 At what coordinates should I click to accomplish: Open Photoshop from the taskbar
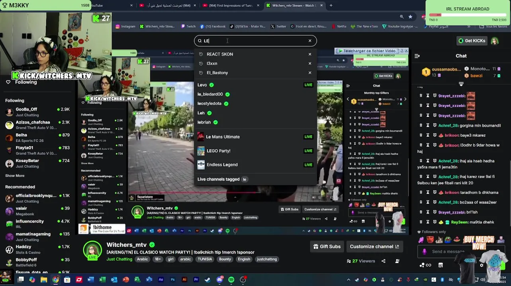pos(172,280)
